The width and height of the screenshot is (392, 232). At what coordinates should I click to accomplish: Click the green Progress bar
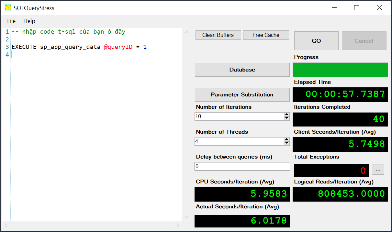(x=340, y=70)
